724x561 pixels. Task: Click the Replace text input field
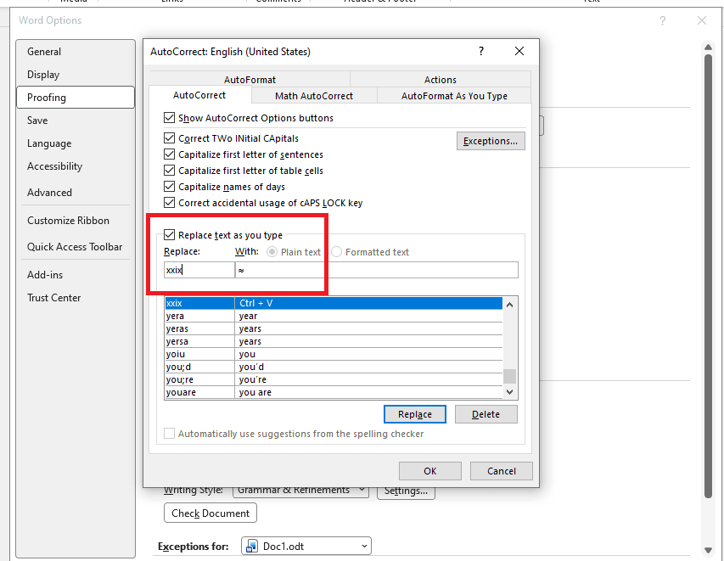(x=199, y=270)
